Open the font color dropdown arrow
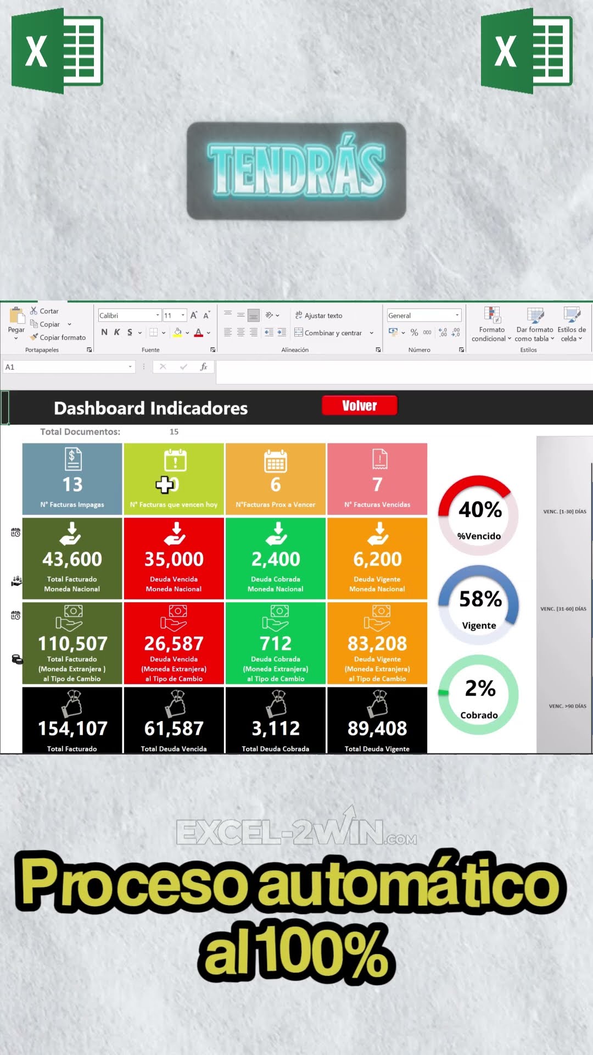Viewport: 593px width, 1055px height. click(209, 332)
